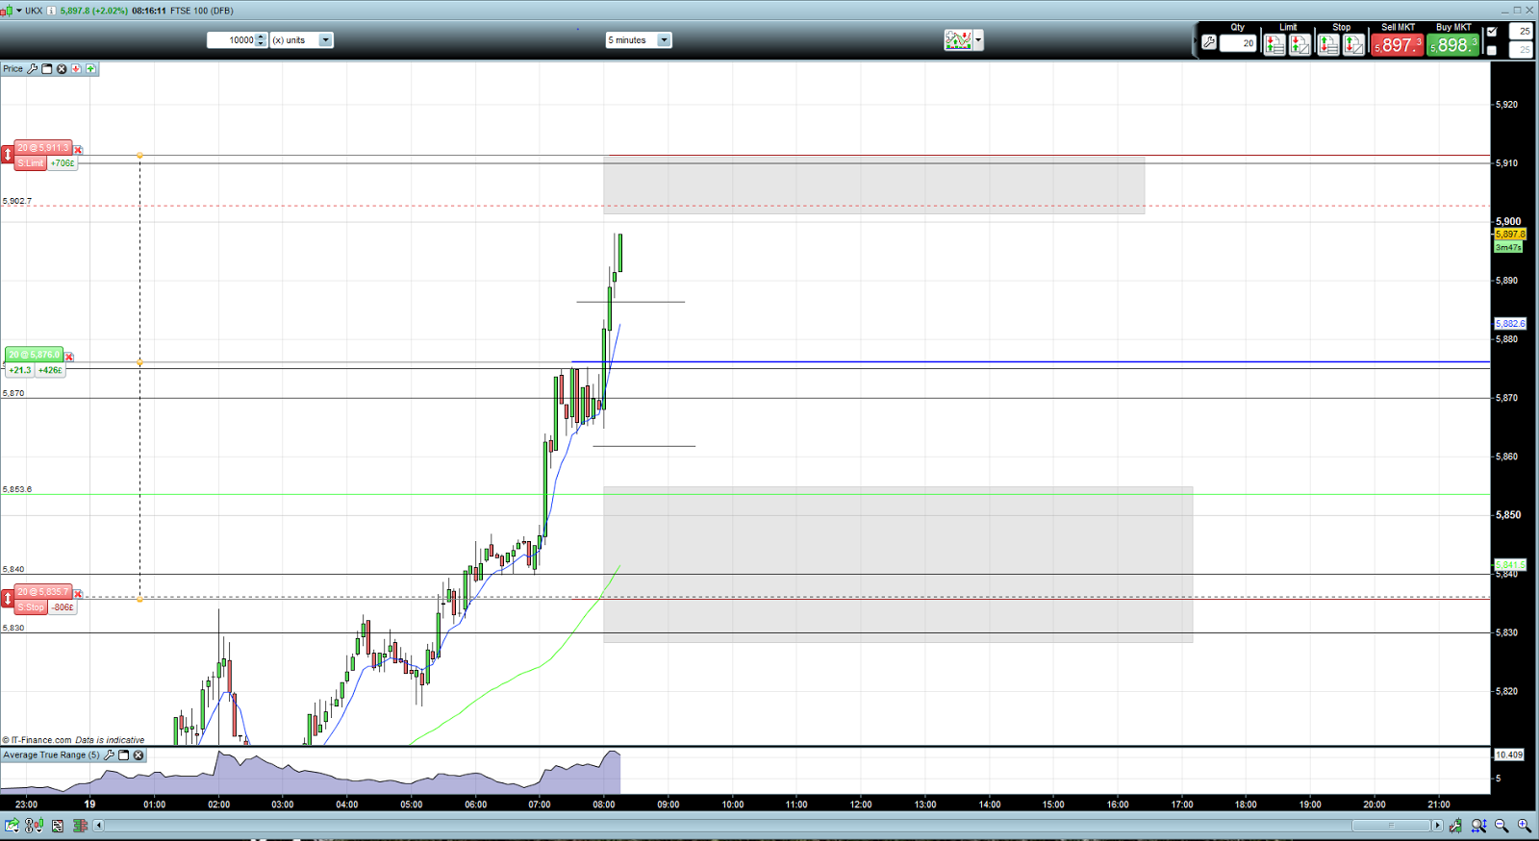Click the 5,882.6 blue axis tag
The width and height of the screenshot is (1539, 841).
(1510, 324)
